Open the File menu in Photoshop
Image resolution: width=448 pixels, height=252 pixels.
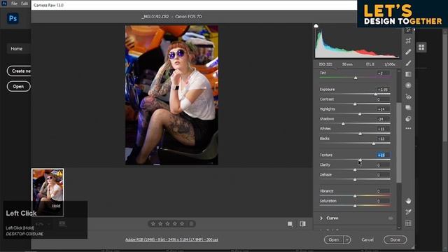coord(14,3)
